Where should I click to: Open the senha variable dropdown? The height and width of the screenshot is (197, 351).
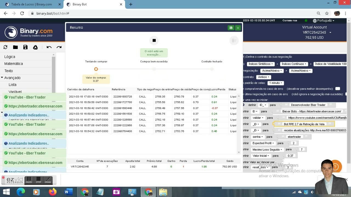(257, 137)
